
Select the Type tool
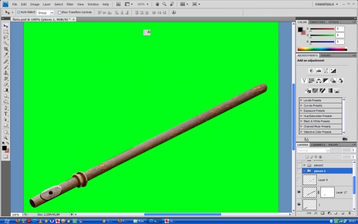click(6, 114)
